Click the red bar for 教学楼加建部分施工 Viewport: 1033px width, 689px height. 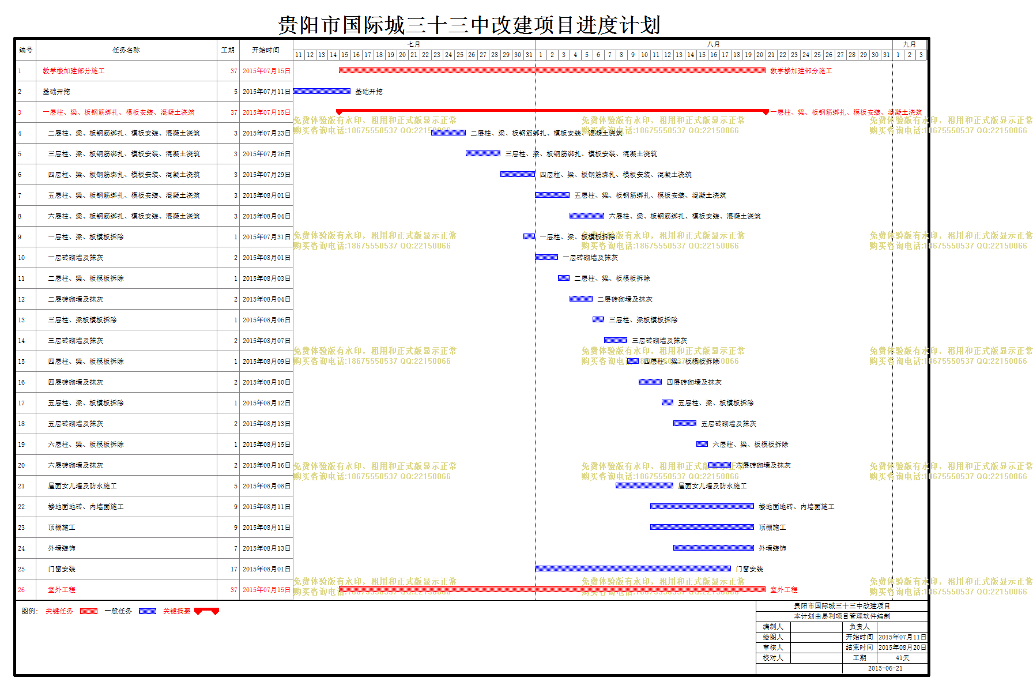pyautogui.click(x=552, y=70)
